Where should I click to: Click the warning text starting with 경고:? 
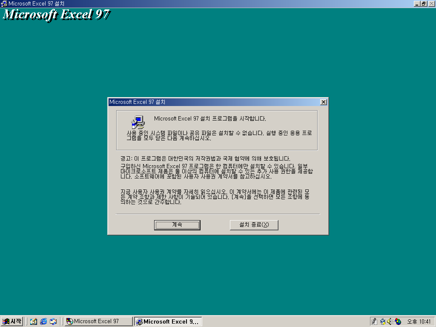pos(205,158)
